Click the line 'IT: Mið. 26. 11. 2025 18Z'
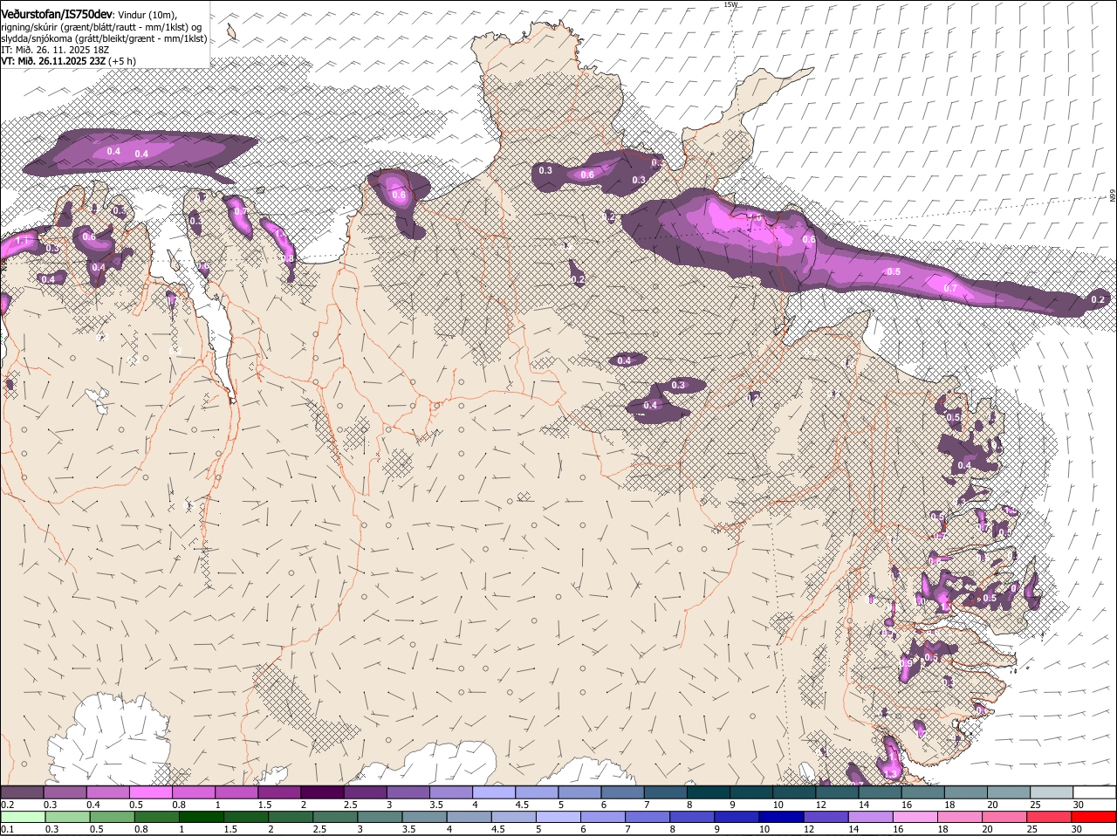This screenshot has width=1117, height=836. pyautogui.click(x=55, y=50)
